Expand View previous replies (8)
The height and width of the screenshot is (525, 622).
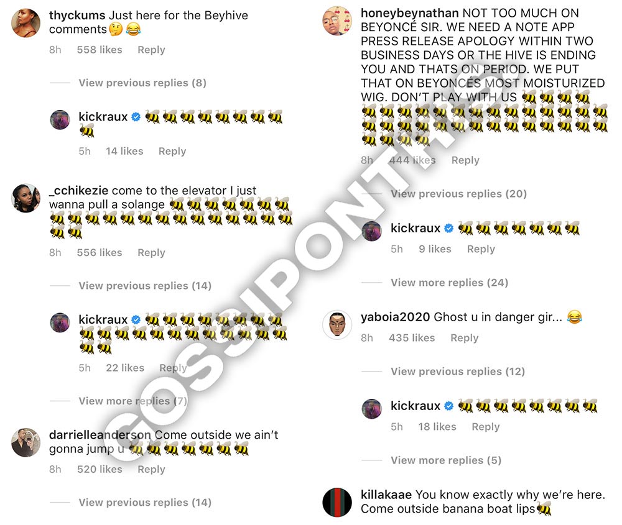pos(142,83)
